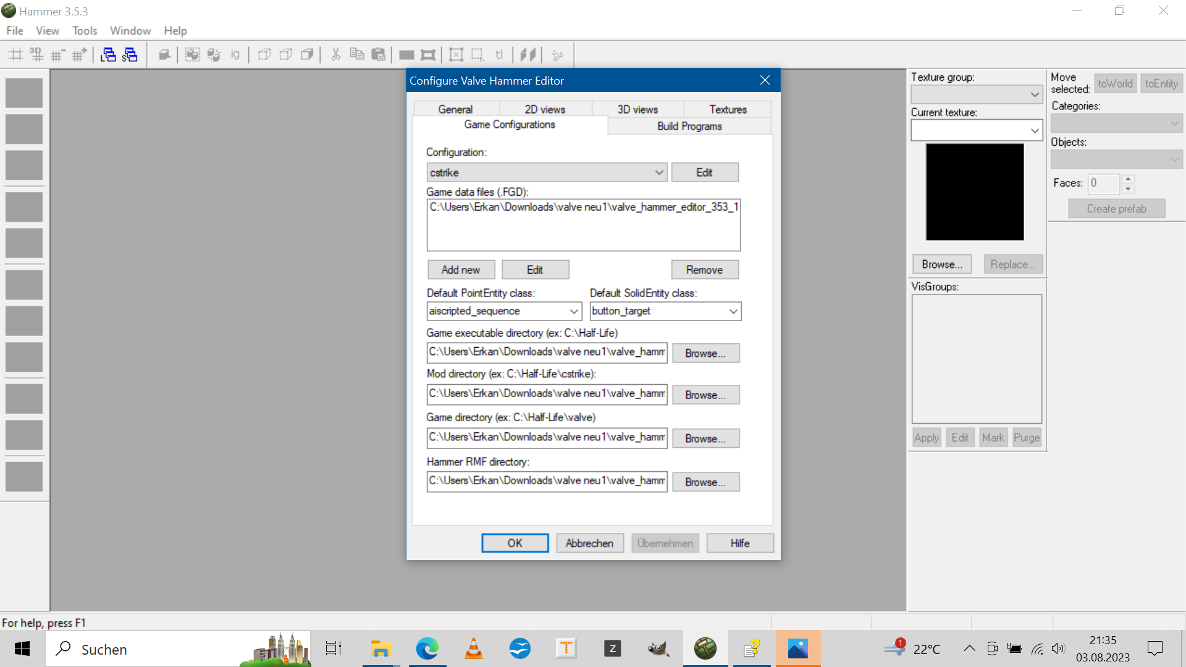Click the black current texture preview

pyautogui.click(x=975, y=192)
